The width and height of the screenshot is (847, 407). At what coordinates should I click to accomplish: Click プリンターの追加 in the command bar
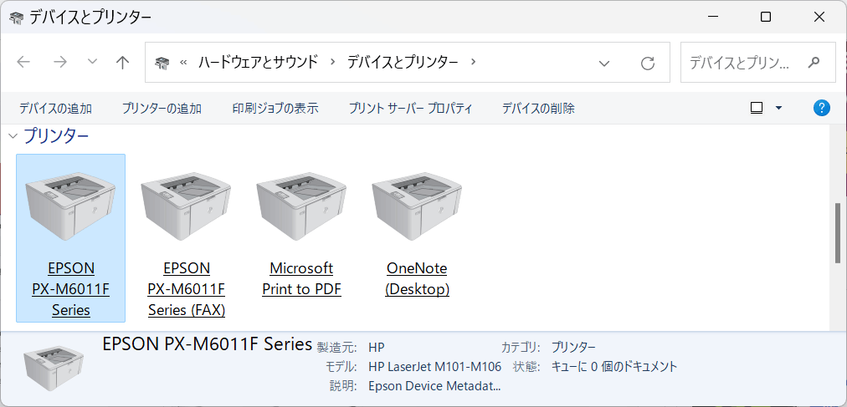point(162,108)
